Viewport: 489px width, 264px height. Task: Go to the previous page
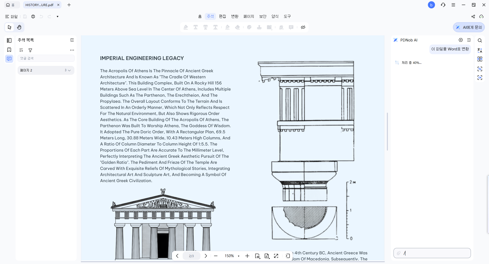pos(177,256)
